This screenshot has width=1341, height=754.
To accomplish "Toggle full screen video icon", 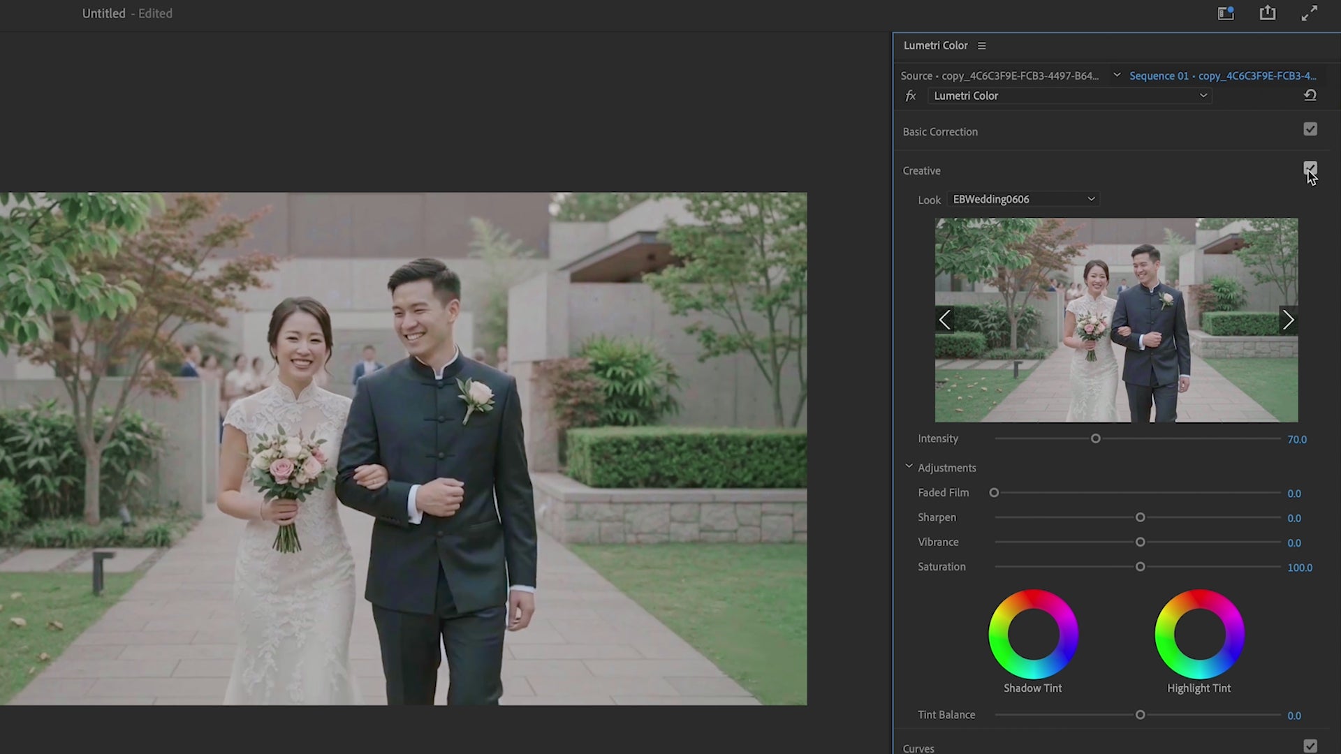I will pos(1310,13).
